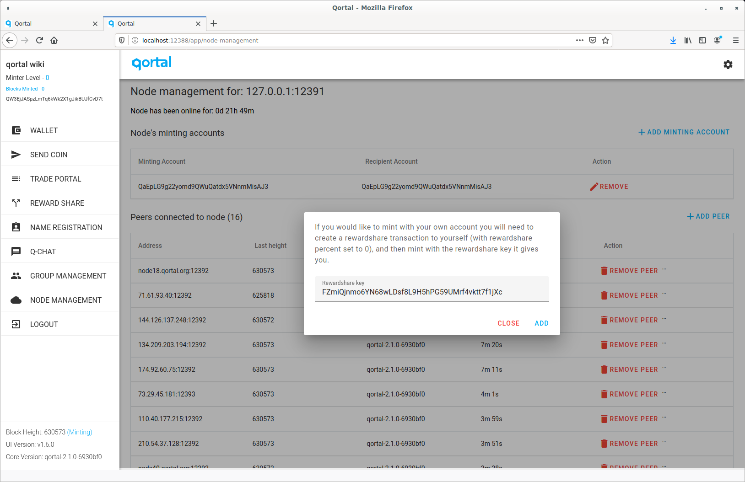Click the ADD PEER button

point(708,216)
